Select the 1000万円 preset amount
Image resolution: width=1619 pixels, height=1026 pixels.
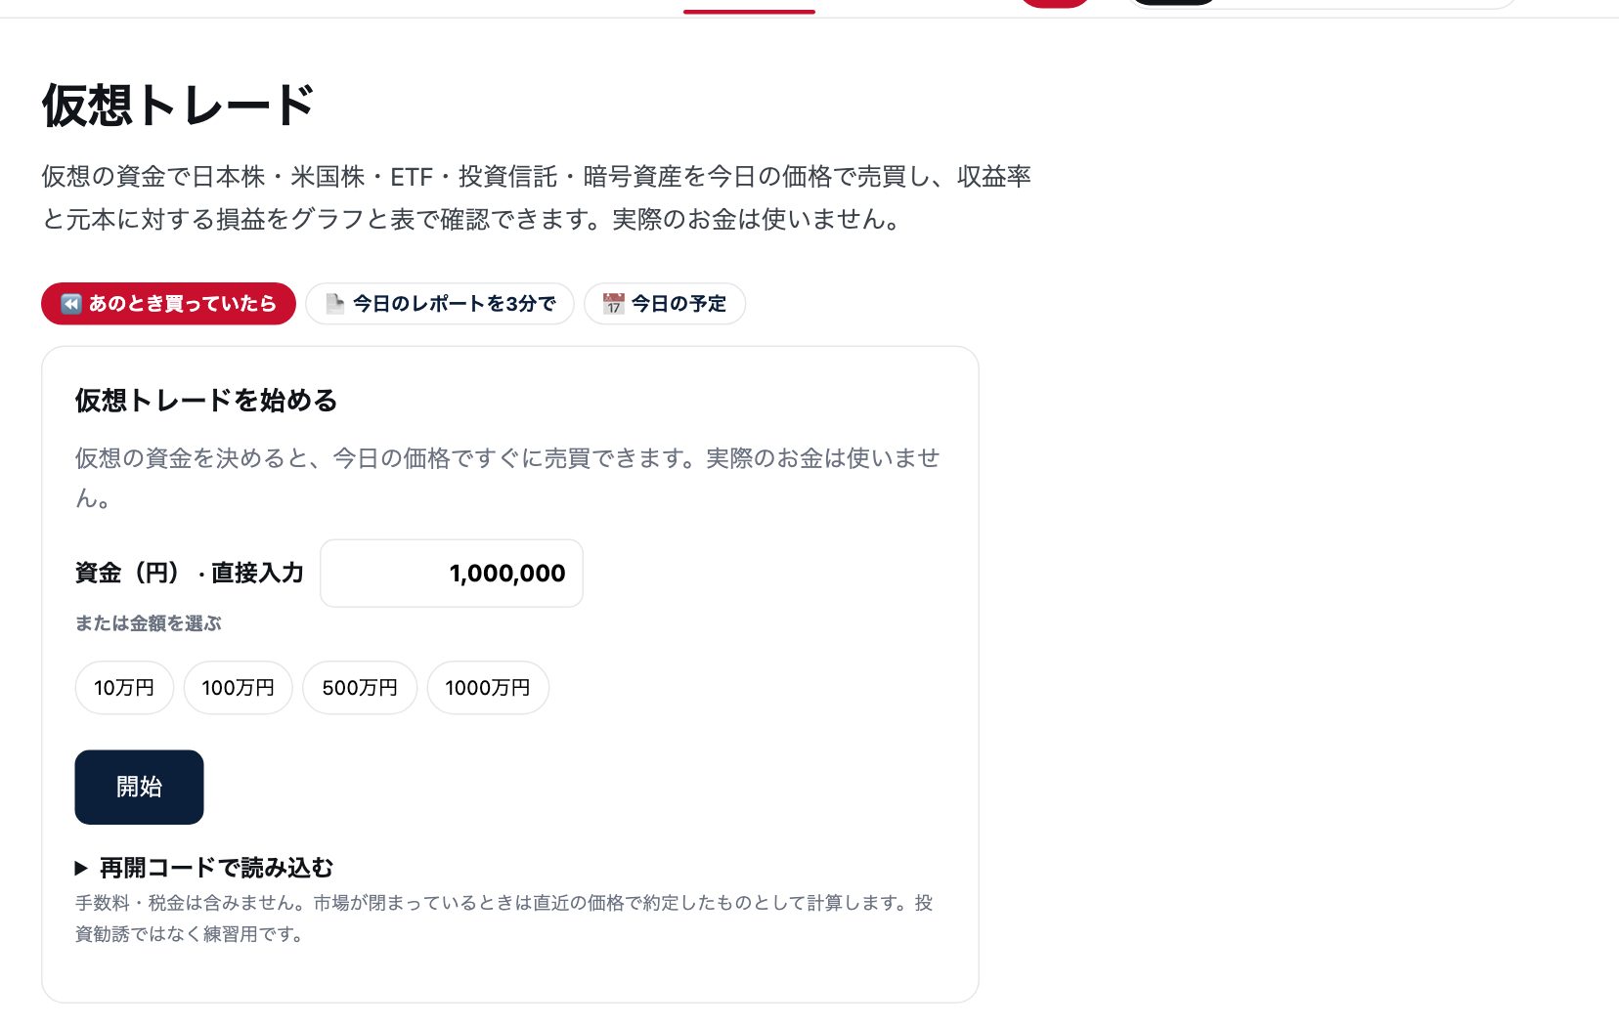(488, 688)
